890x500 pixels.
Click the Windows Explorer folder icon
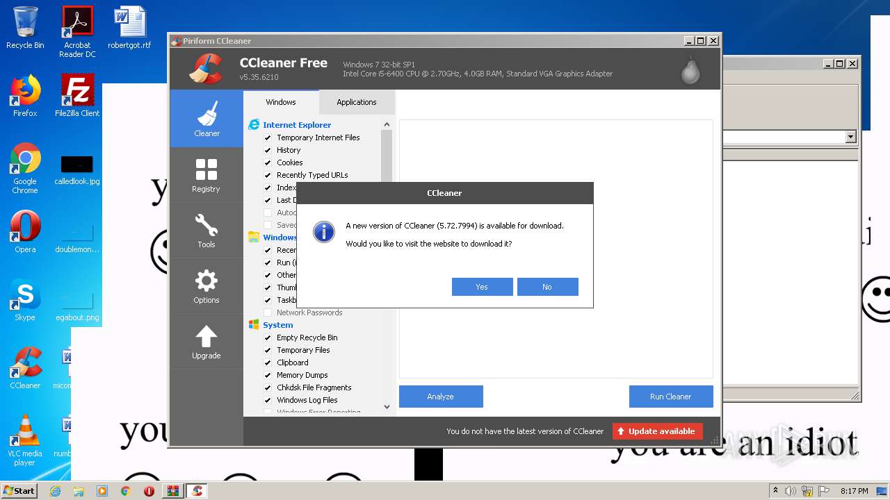coord(254,237)
